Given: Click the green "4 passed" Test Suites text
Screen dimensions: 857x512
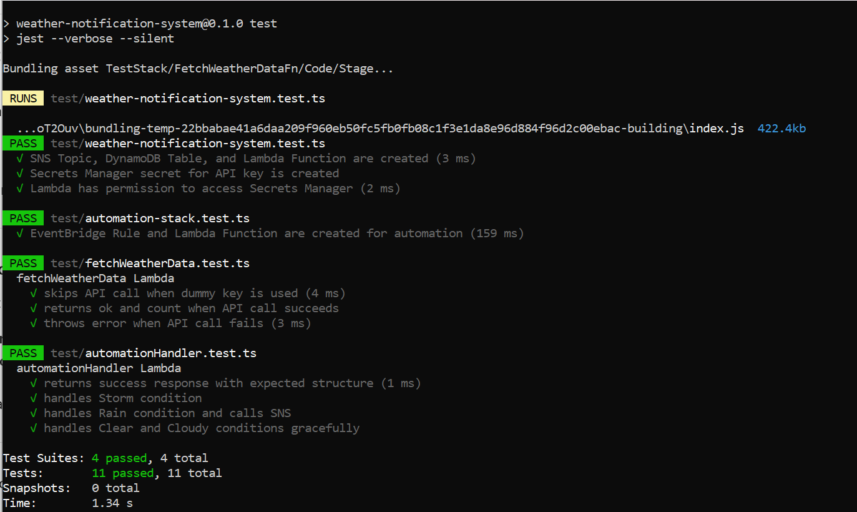Looking at the screenshot, I should pyautogui.click(x=119, y=458).
